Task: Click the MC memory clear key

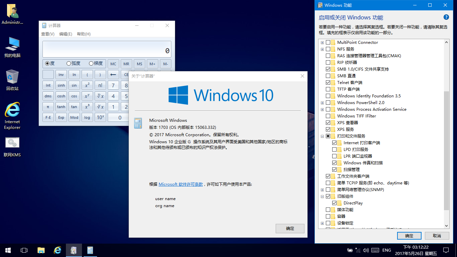Action: tap(113, 64)
